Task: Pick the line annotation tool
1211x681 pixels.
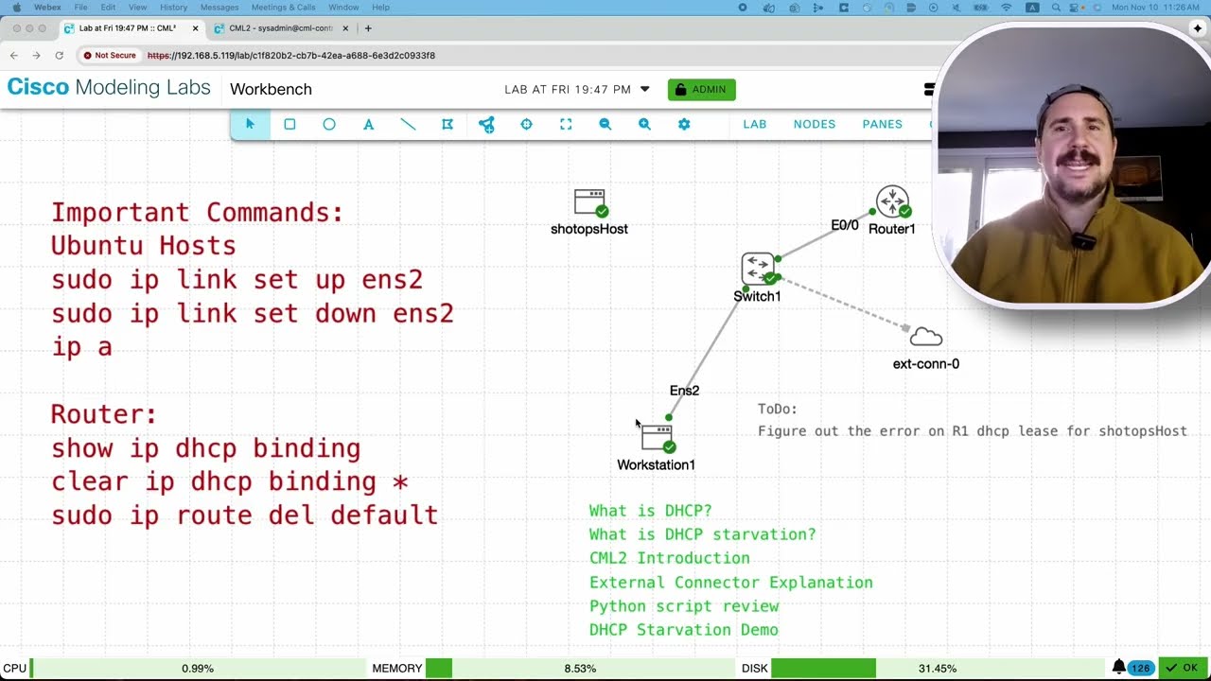Action: [x=408, y=125]
